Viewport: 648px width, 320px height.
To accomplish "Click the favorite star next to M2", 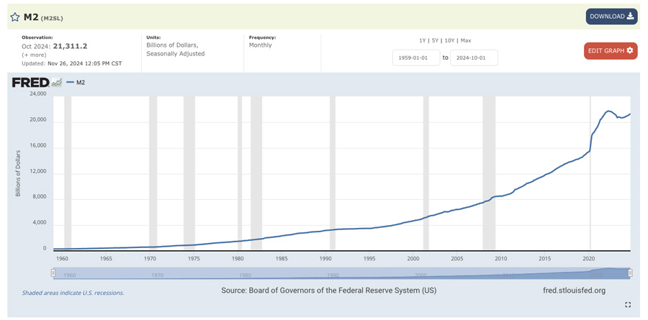I will pos(15,17).
